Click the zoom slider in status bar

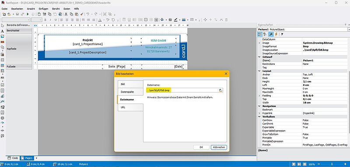click(x=332, y=164)
